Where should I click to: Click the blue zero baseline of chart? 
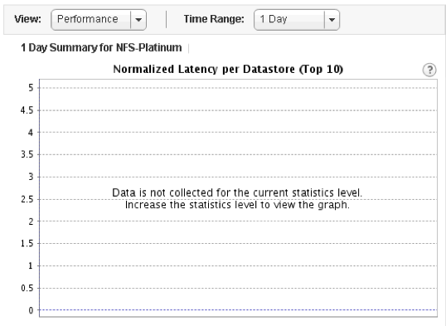[x=238, y=309]
